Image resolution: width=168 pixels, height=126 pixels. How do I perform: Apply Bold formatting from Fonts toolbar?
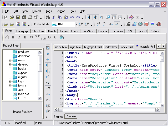[x=25, y=38]
